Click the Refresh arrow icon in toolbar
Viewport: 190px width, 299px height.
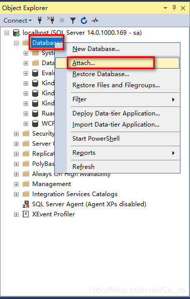tap(84, 20)
